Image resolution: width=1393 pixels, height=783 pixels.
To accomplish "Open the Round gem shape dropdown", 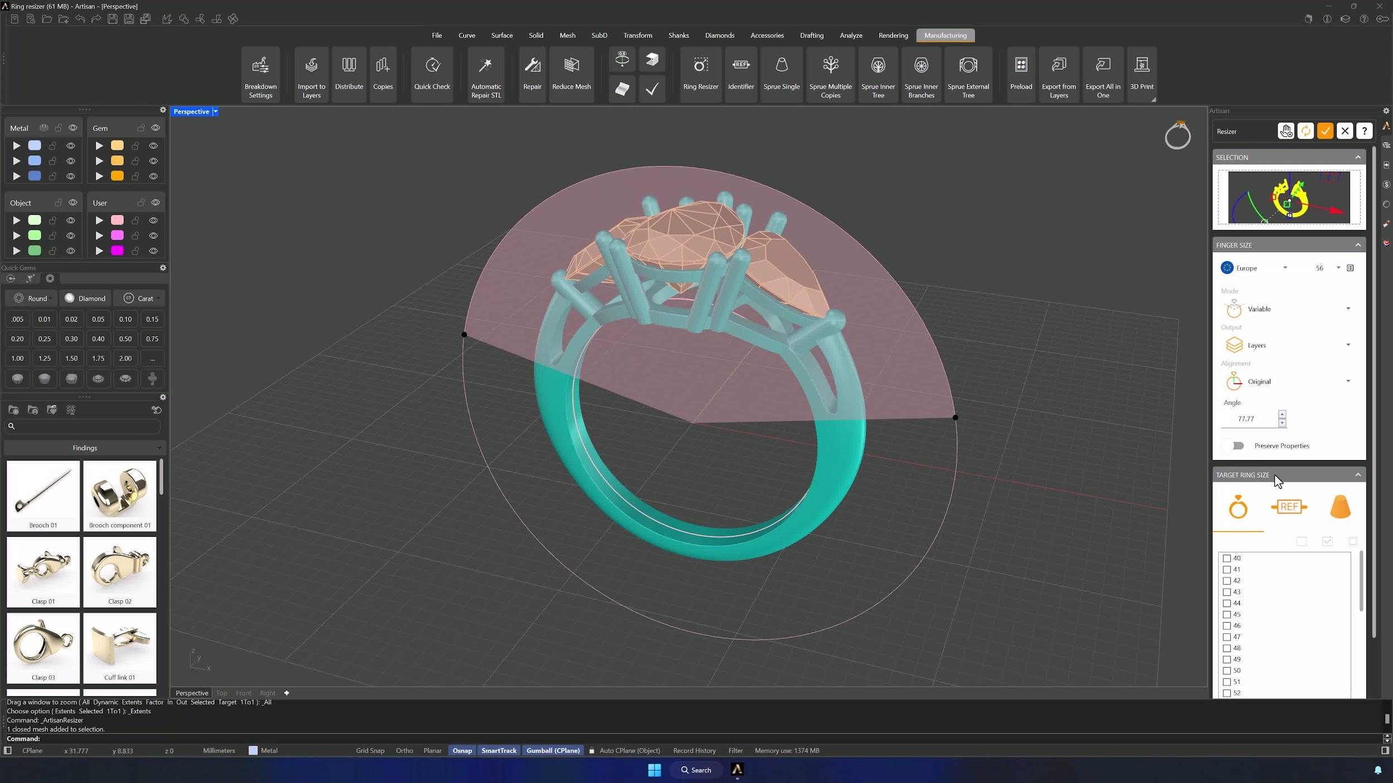I will click(32, 298).
